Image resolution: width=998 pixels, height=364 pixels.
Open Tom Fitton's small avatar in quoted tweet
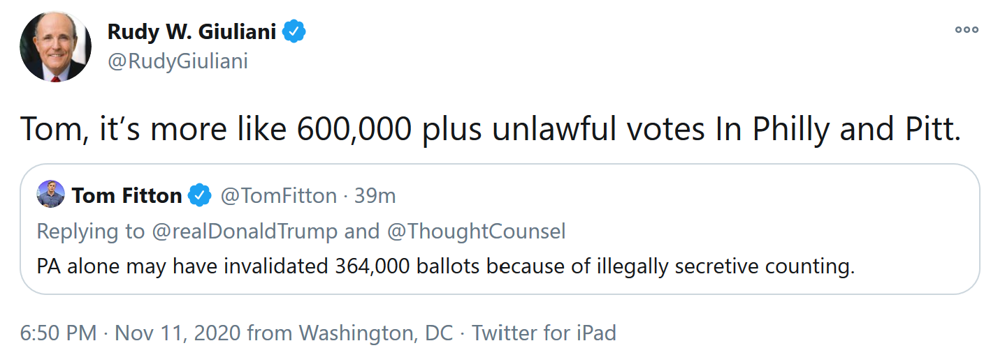[x=51, y=194]
